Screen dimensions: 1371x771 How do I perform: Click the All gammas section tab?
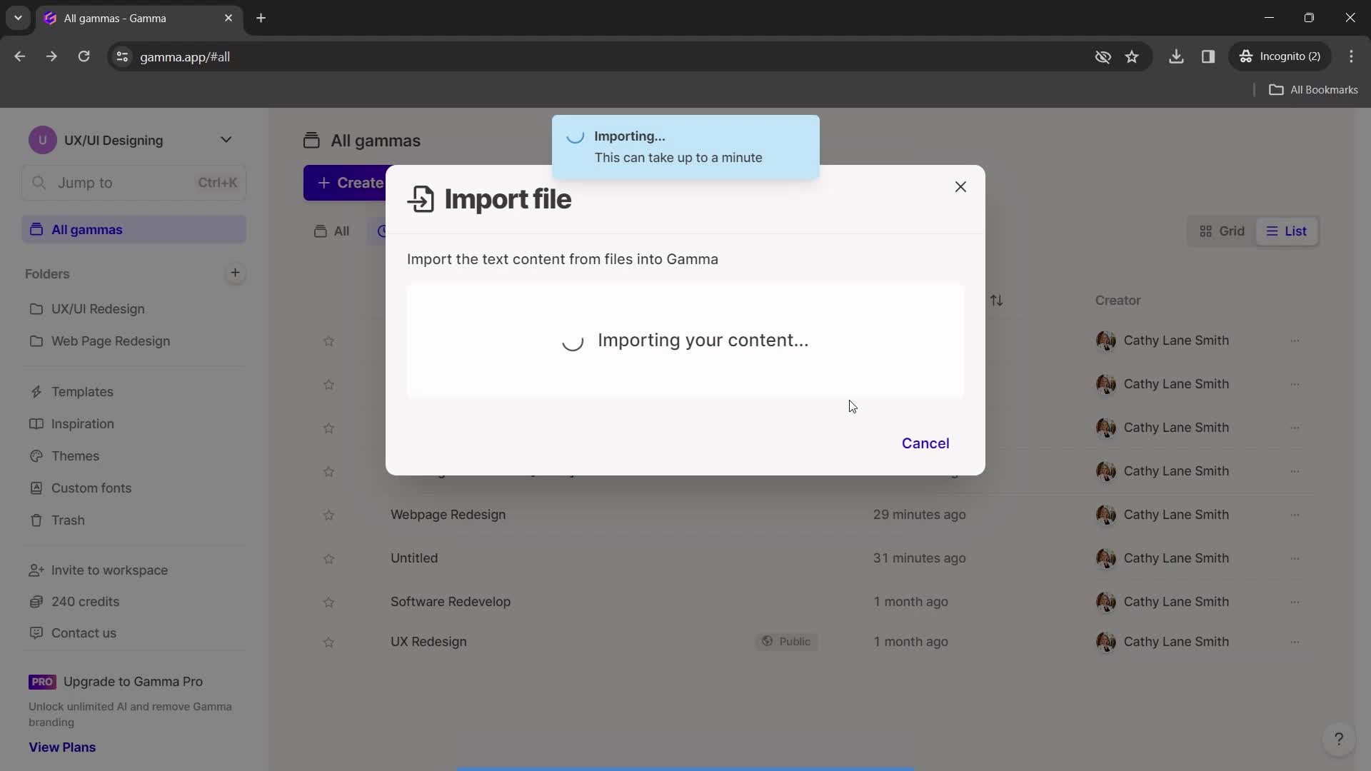(x=86, y=228)
